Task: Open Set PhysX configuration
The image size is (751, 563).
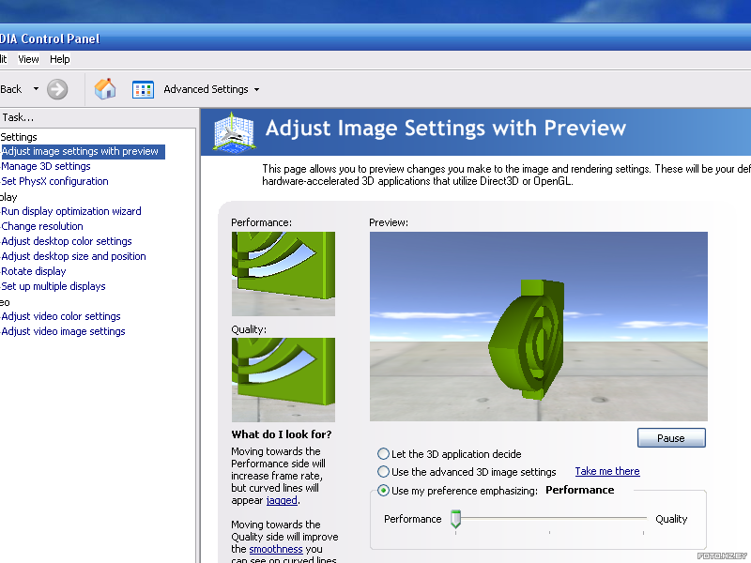Action: point(54,181)
